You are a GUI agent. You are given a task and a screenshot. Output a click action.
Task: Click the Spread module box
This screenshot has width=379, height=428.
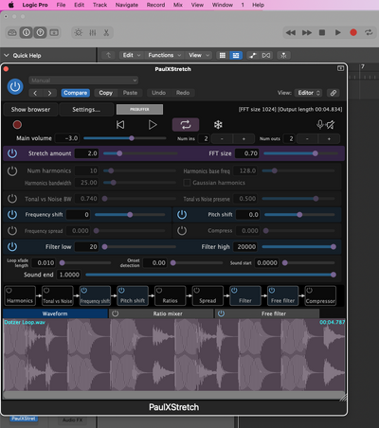(x=208, y=295)
